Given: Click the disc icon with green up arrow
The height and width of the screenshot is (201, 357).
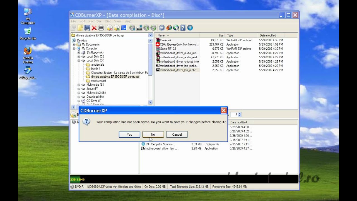Looking at the screenshot, I should (153, 28).
